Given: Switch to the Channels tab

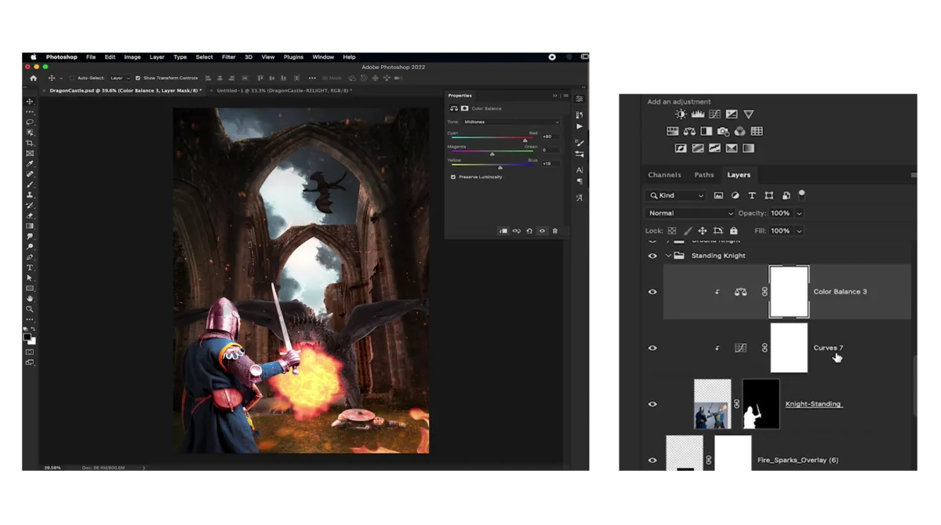Looking at the screenshot, I should 664,174.
